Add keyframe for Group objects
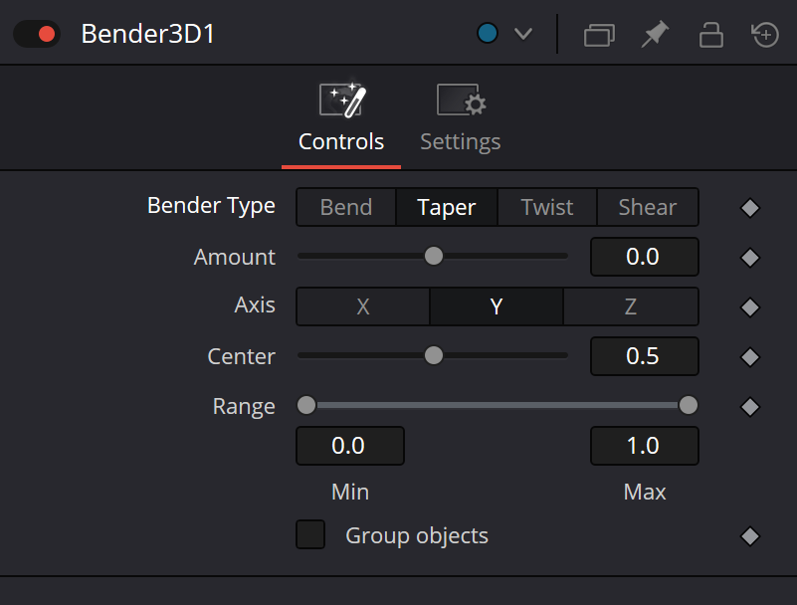 [x=750, y=536]
